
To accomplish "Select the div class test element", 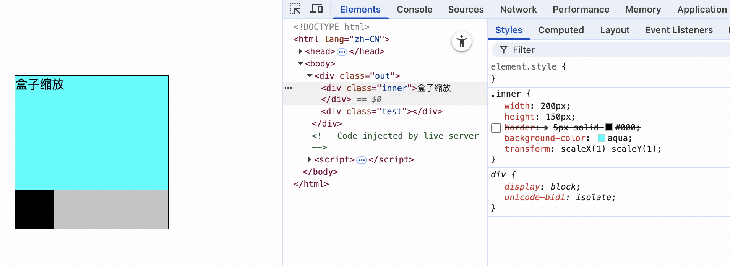I will [381, 112].
